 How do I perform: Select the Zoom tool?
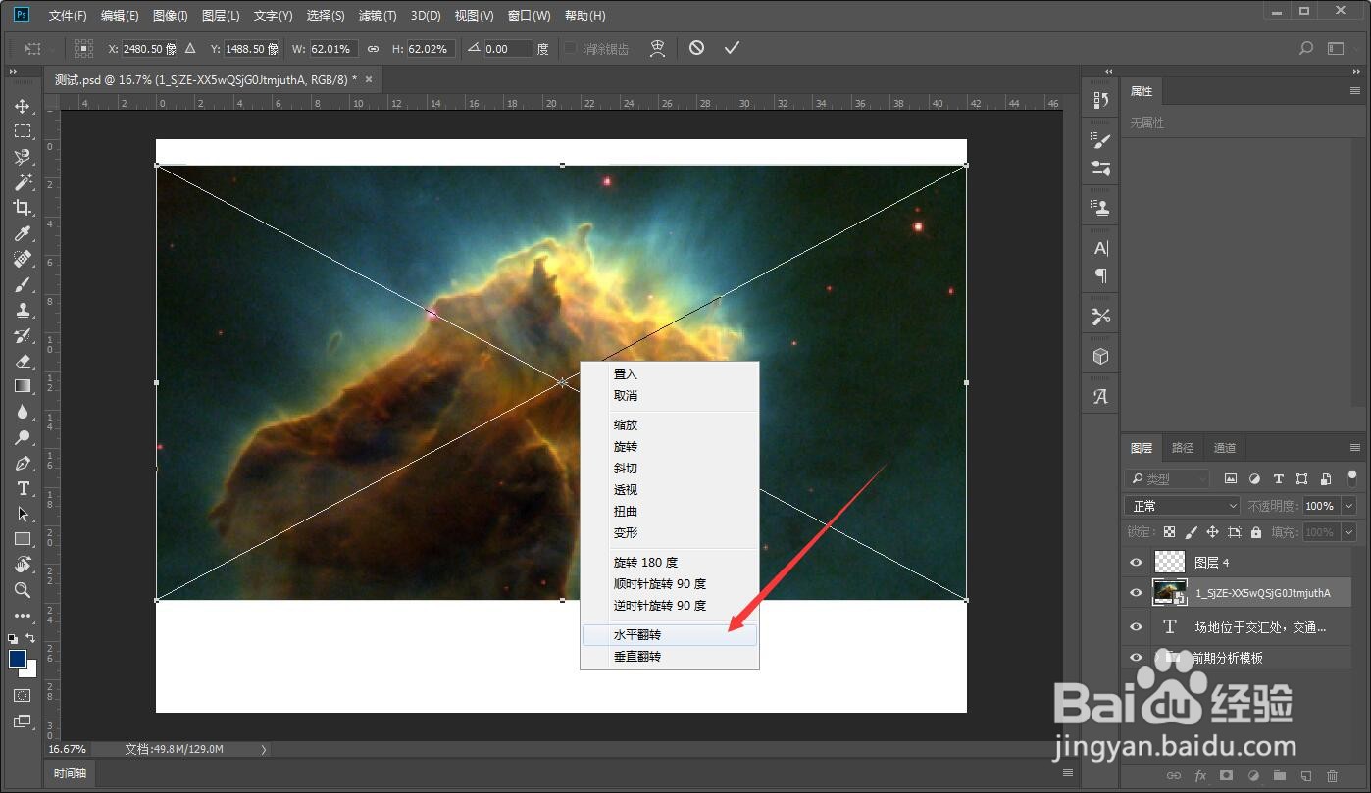coord(22,590)
